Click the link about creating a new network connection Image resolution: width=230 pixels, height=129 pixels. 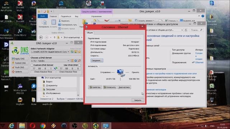[x=172, y=73]
